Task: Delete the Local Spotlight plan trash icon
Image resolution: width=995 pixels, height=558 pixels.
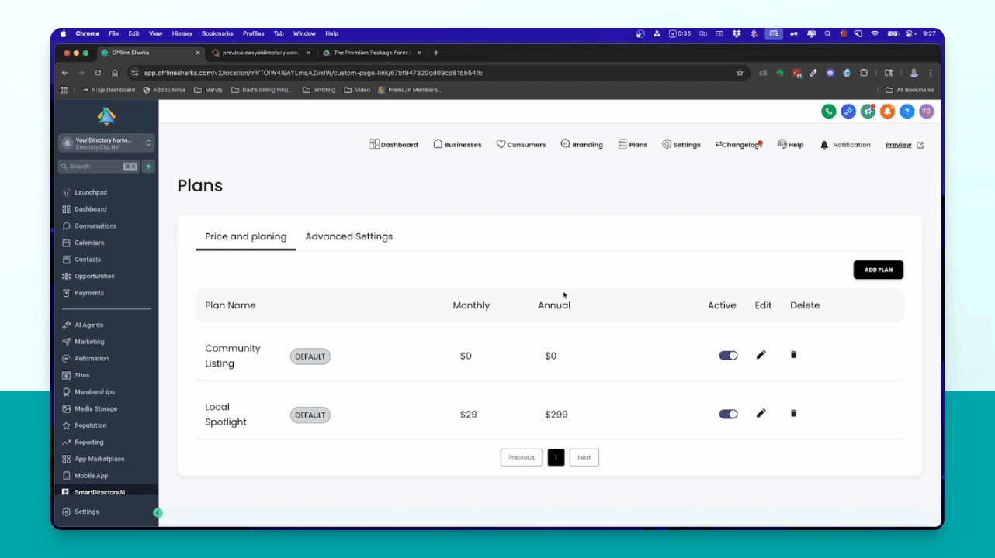Action: pyautogui.click(x=793, y=413)
